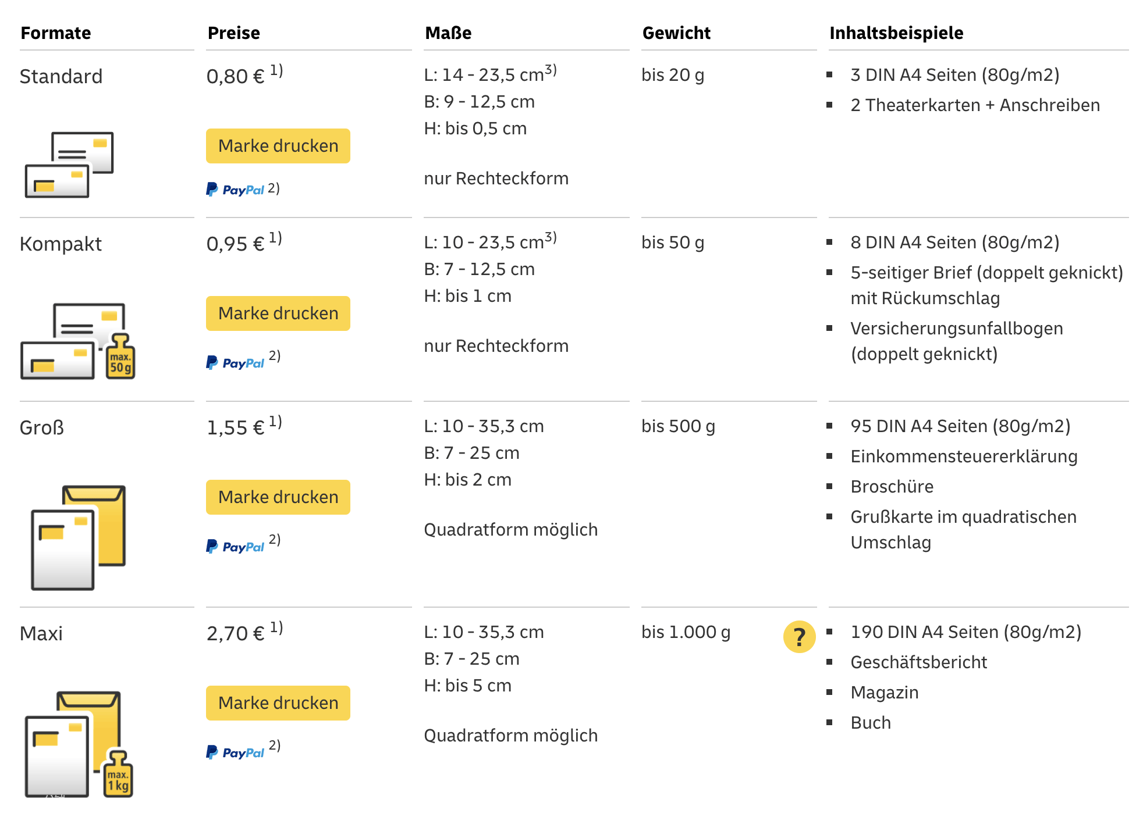Viewport: 1143px width, 813px height.
Task: Click the Formate column header
Action: click(x=56, y=33)
